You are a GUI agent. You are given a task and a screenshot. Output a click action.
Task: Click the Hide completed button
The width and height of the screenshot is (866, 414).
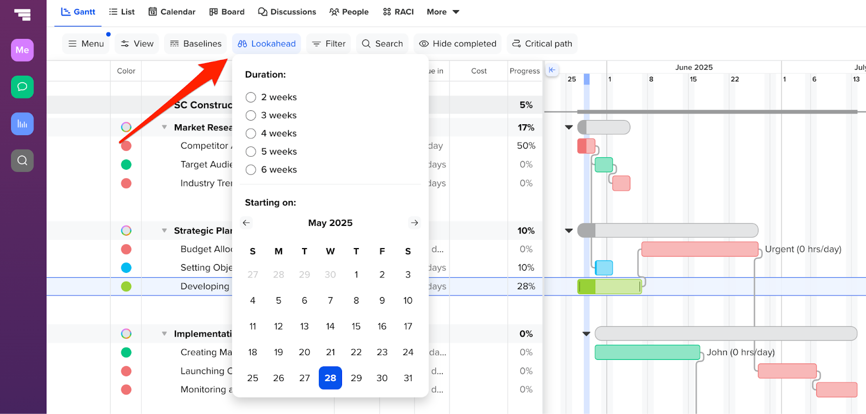click(x=457, y=44)
